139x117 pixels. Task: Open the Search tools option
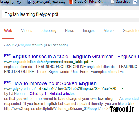pos(131,30)
